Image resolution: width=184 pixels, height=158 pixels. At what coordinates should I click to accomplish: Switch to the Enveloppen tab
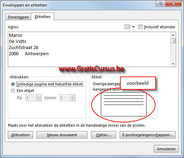point(18,17)
